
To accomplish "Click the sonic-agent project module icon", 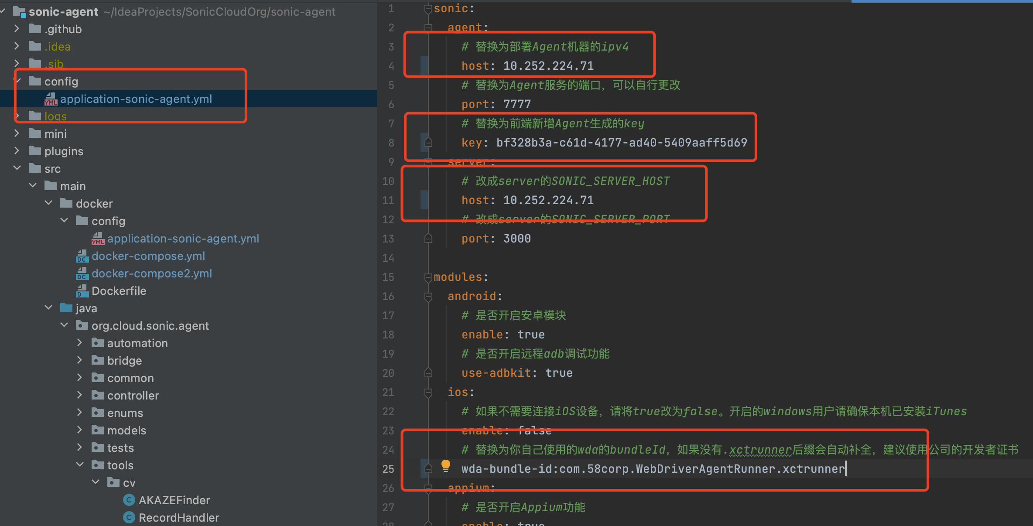I will pyautogui.click(x=19, y=12).
